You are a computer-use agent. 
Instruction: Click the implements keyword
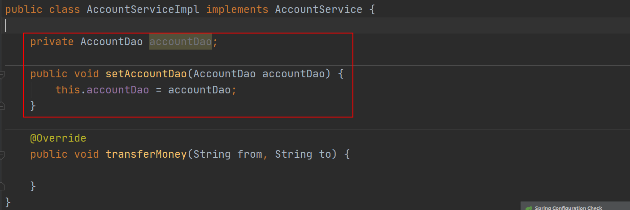coord(237,9)
